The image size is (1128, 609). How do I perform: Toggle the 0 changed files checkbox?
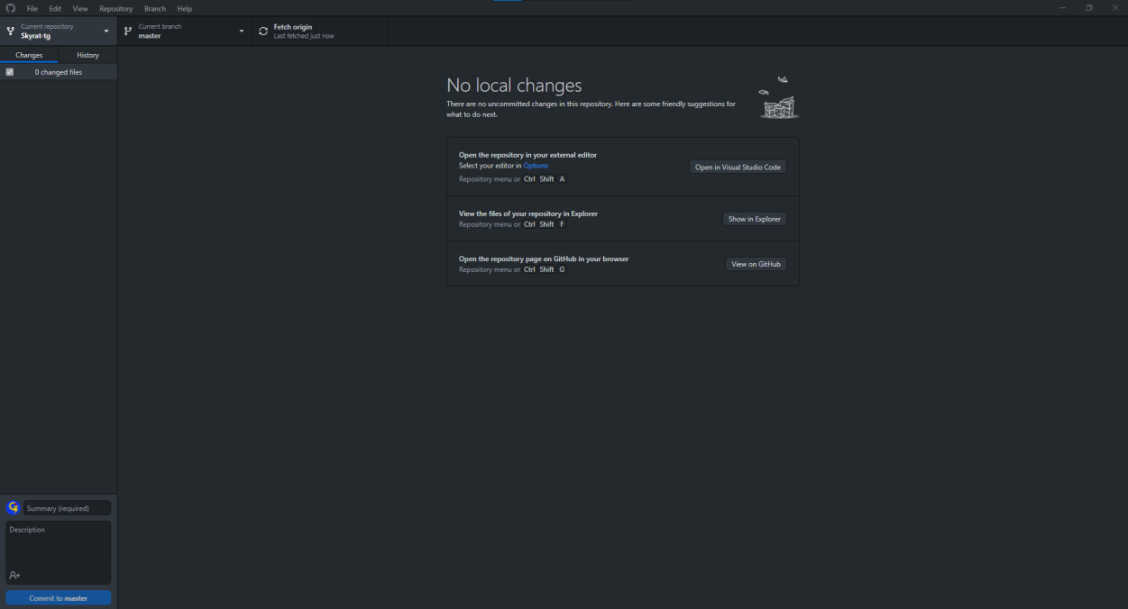point(10,72)
